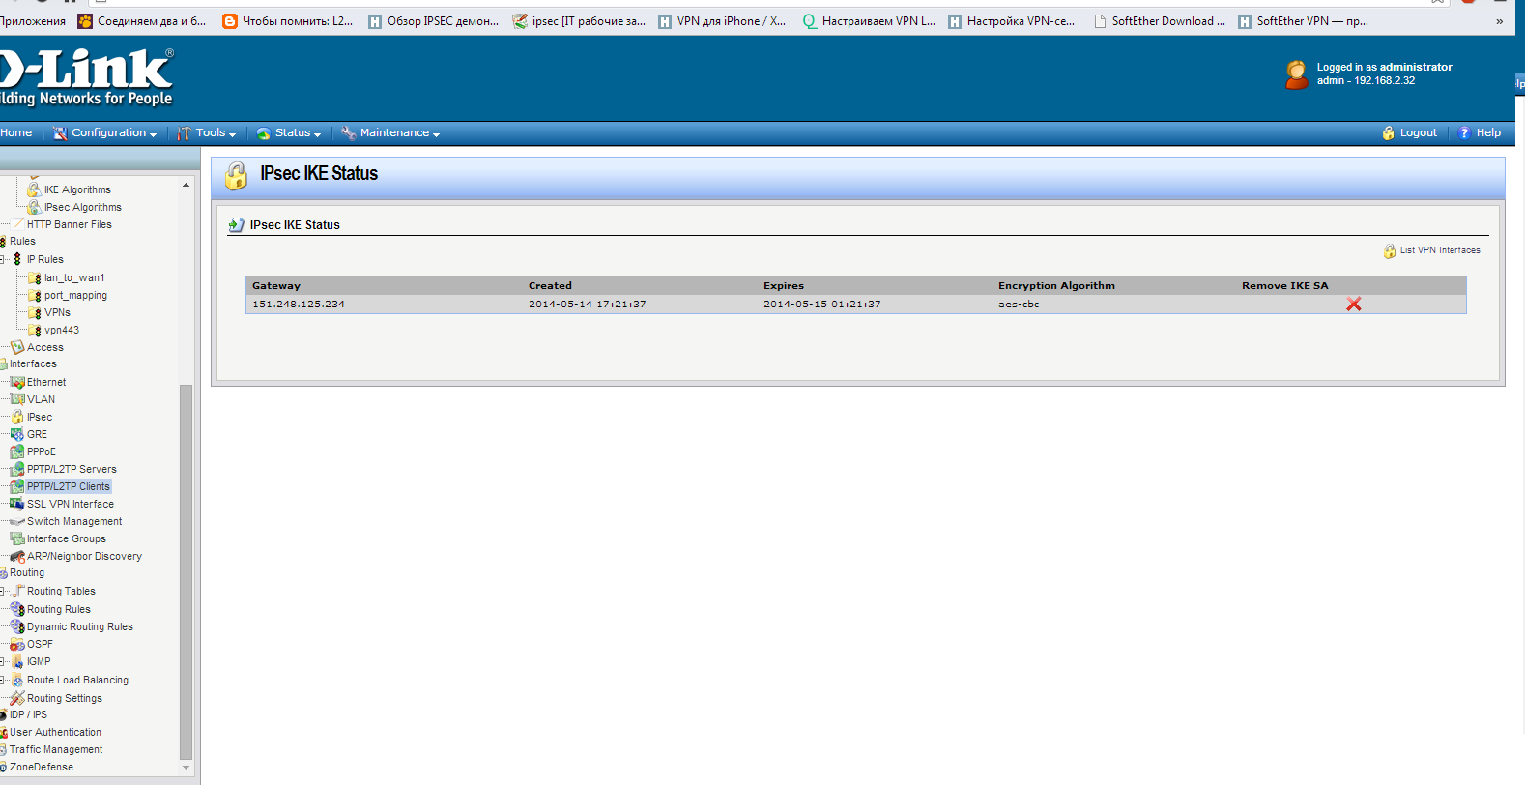
Task: Click the Interface Groups icon
Action: point(17,538)
